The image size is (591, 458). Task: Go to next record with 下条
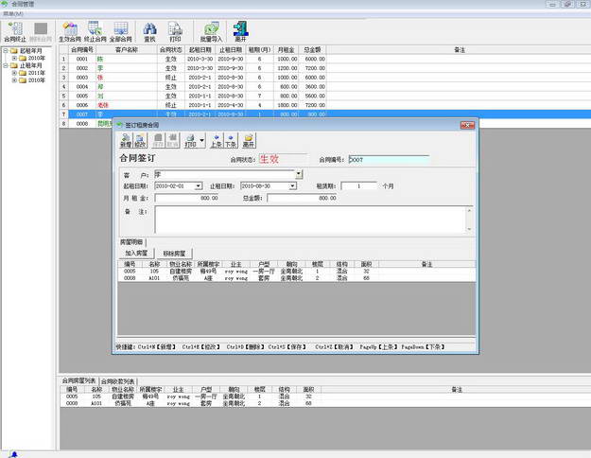point(231,141)
